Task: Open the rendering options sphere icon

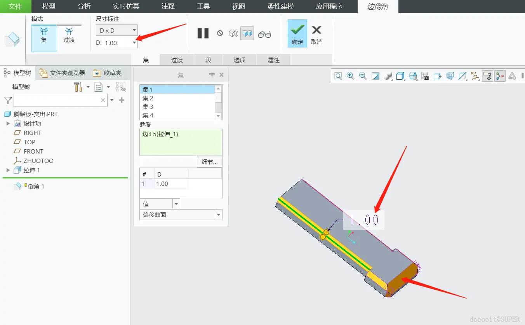Action: pyautogui.click(x=388, y=76)
